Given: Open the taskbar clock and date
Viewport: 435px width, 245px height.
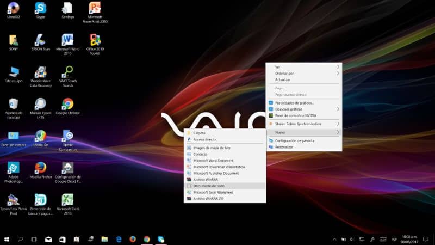Looking at the screenshot, I should pos(409,239).
